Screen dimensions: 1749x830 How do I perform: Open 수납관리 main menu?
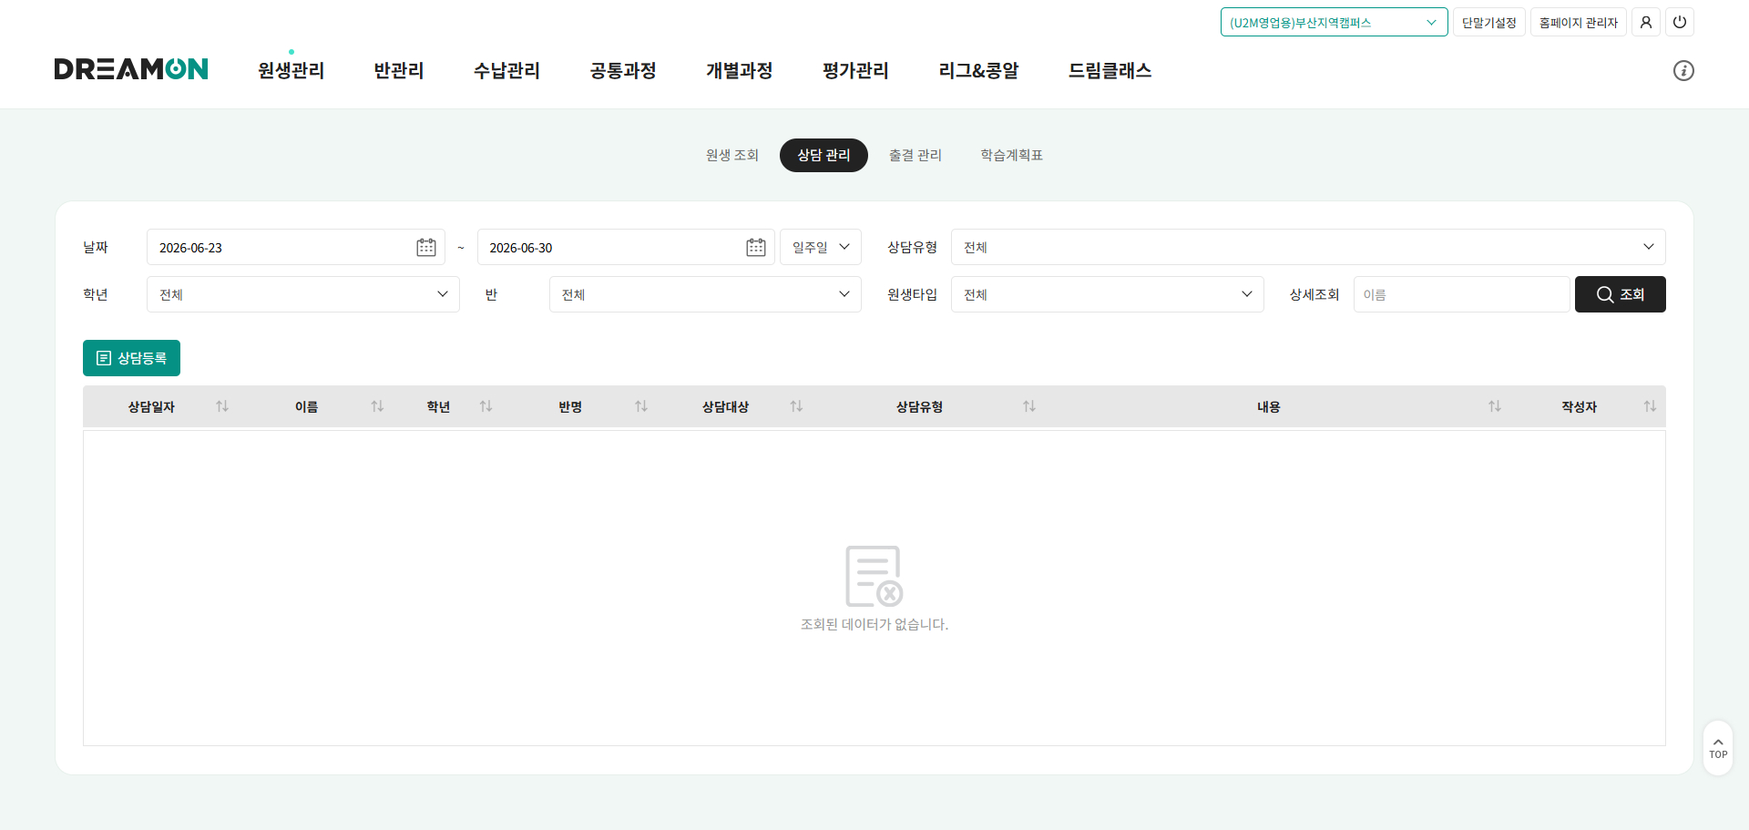(x=506, y=70)
